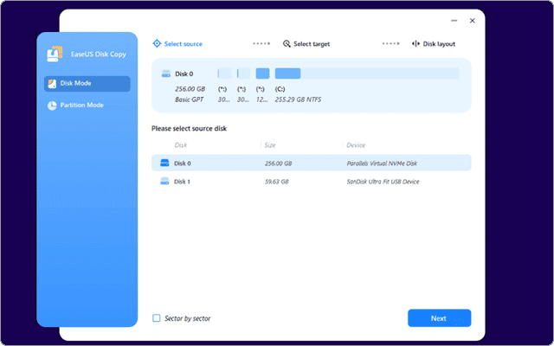Select the second small partition block

(244, 74)
